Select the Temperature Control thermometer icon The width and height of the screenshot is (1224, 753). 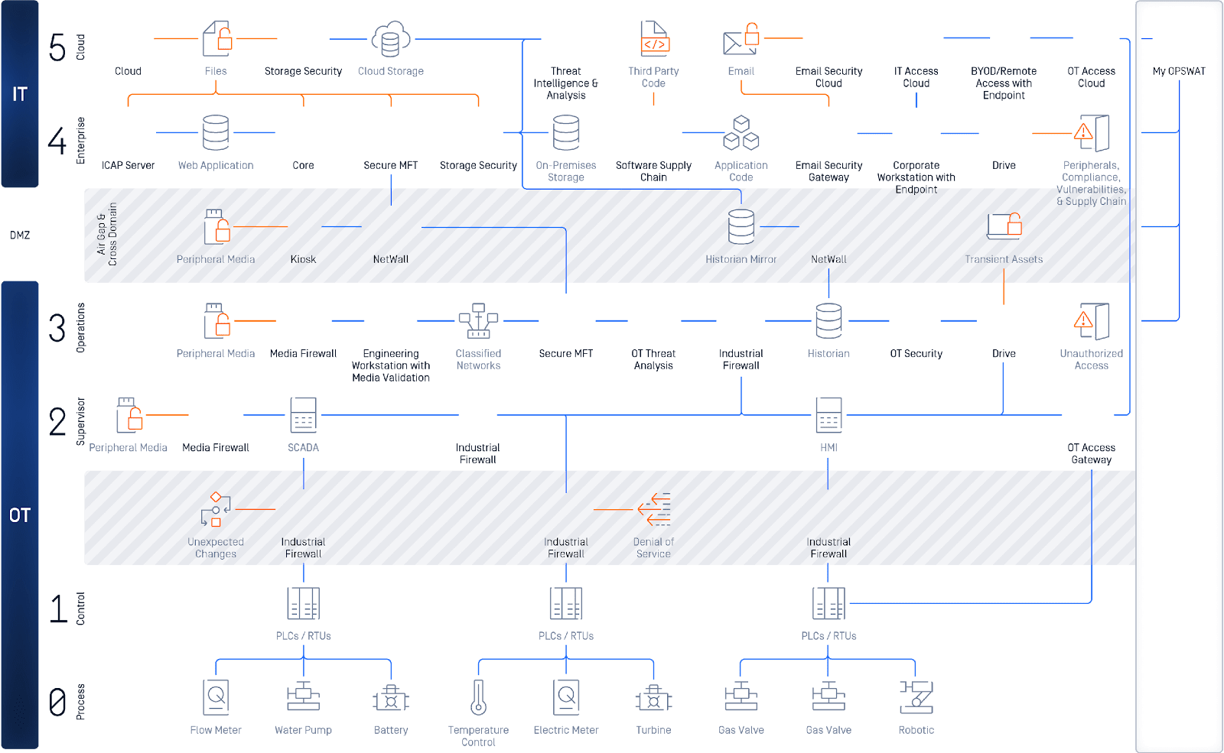tap(479, 697)
